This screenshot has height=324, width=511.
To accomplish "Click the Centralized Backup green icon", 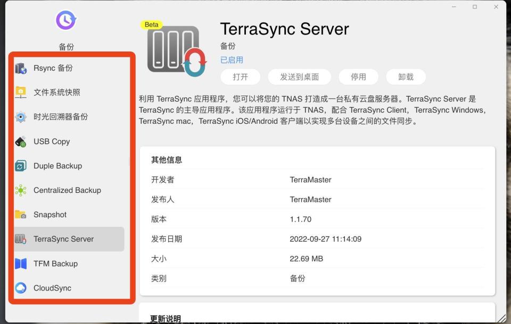I will pyautogui.click(x=21, y=190).
